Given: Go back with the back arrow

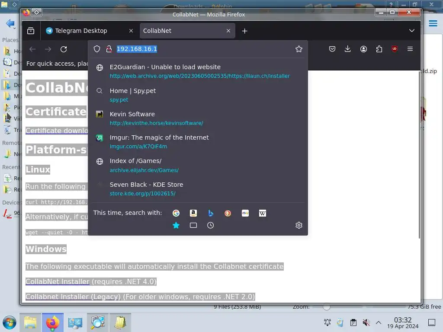Looking at the screenshot, I should tap(32, 49).
